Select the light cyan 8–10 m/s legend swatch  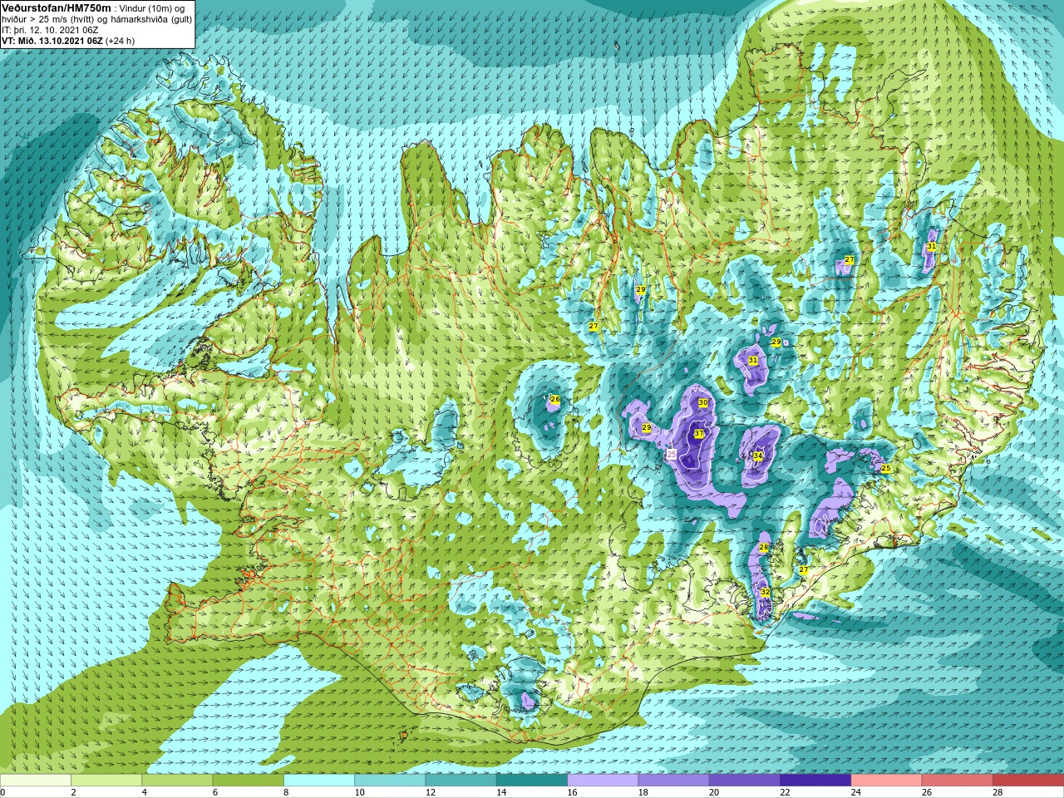click(x=319, y=781)
